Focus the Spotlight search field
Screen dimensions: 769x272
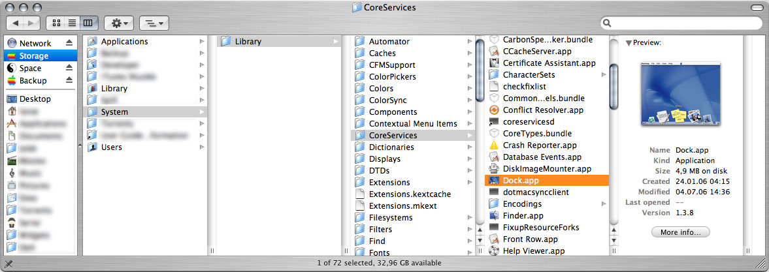click(681, 23)
